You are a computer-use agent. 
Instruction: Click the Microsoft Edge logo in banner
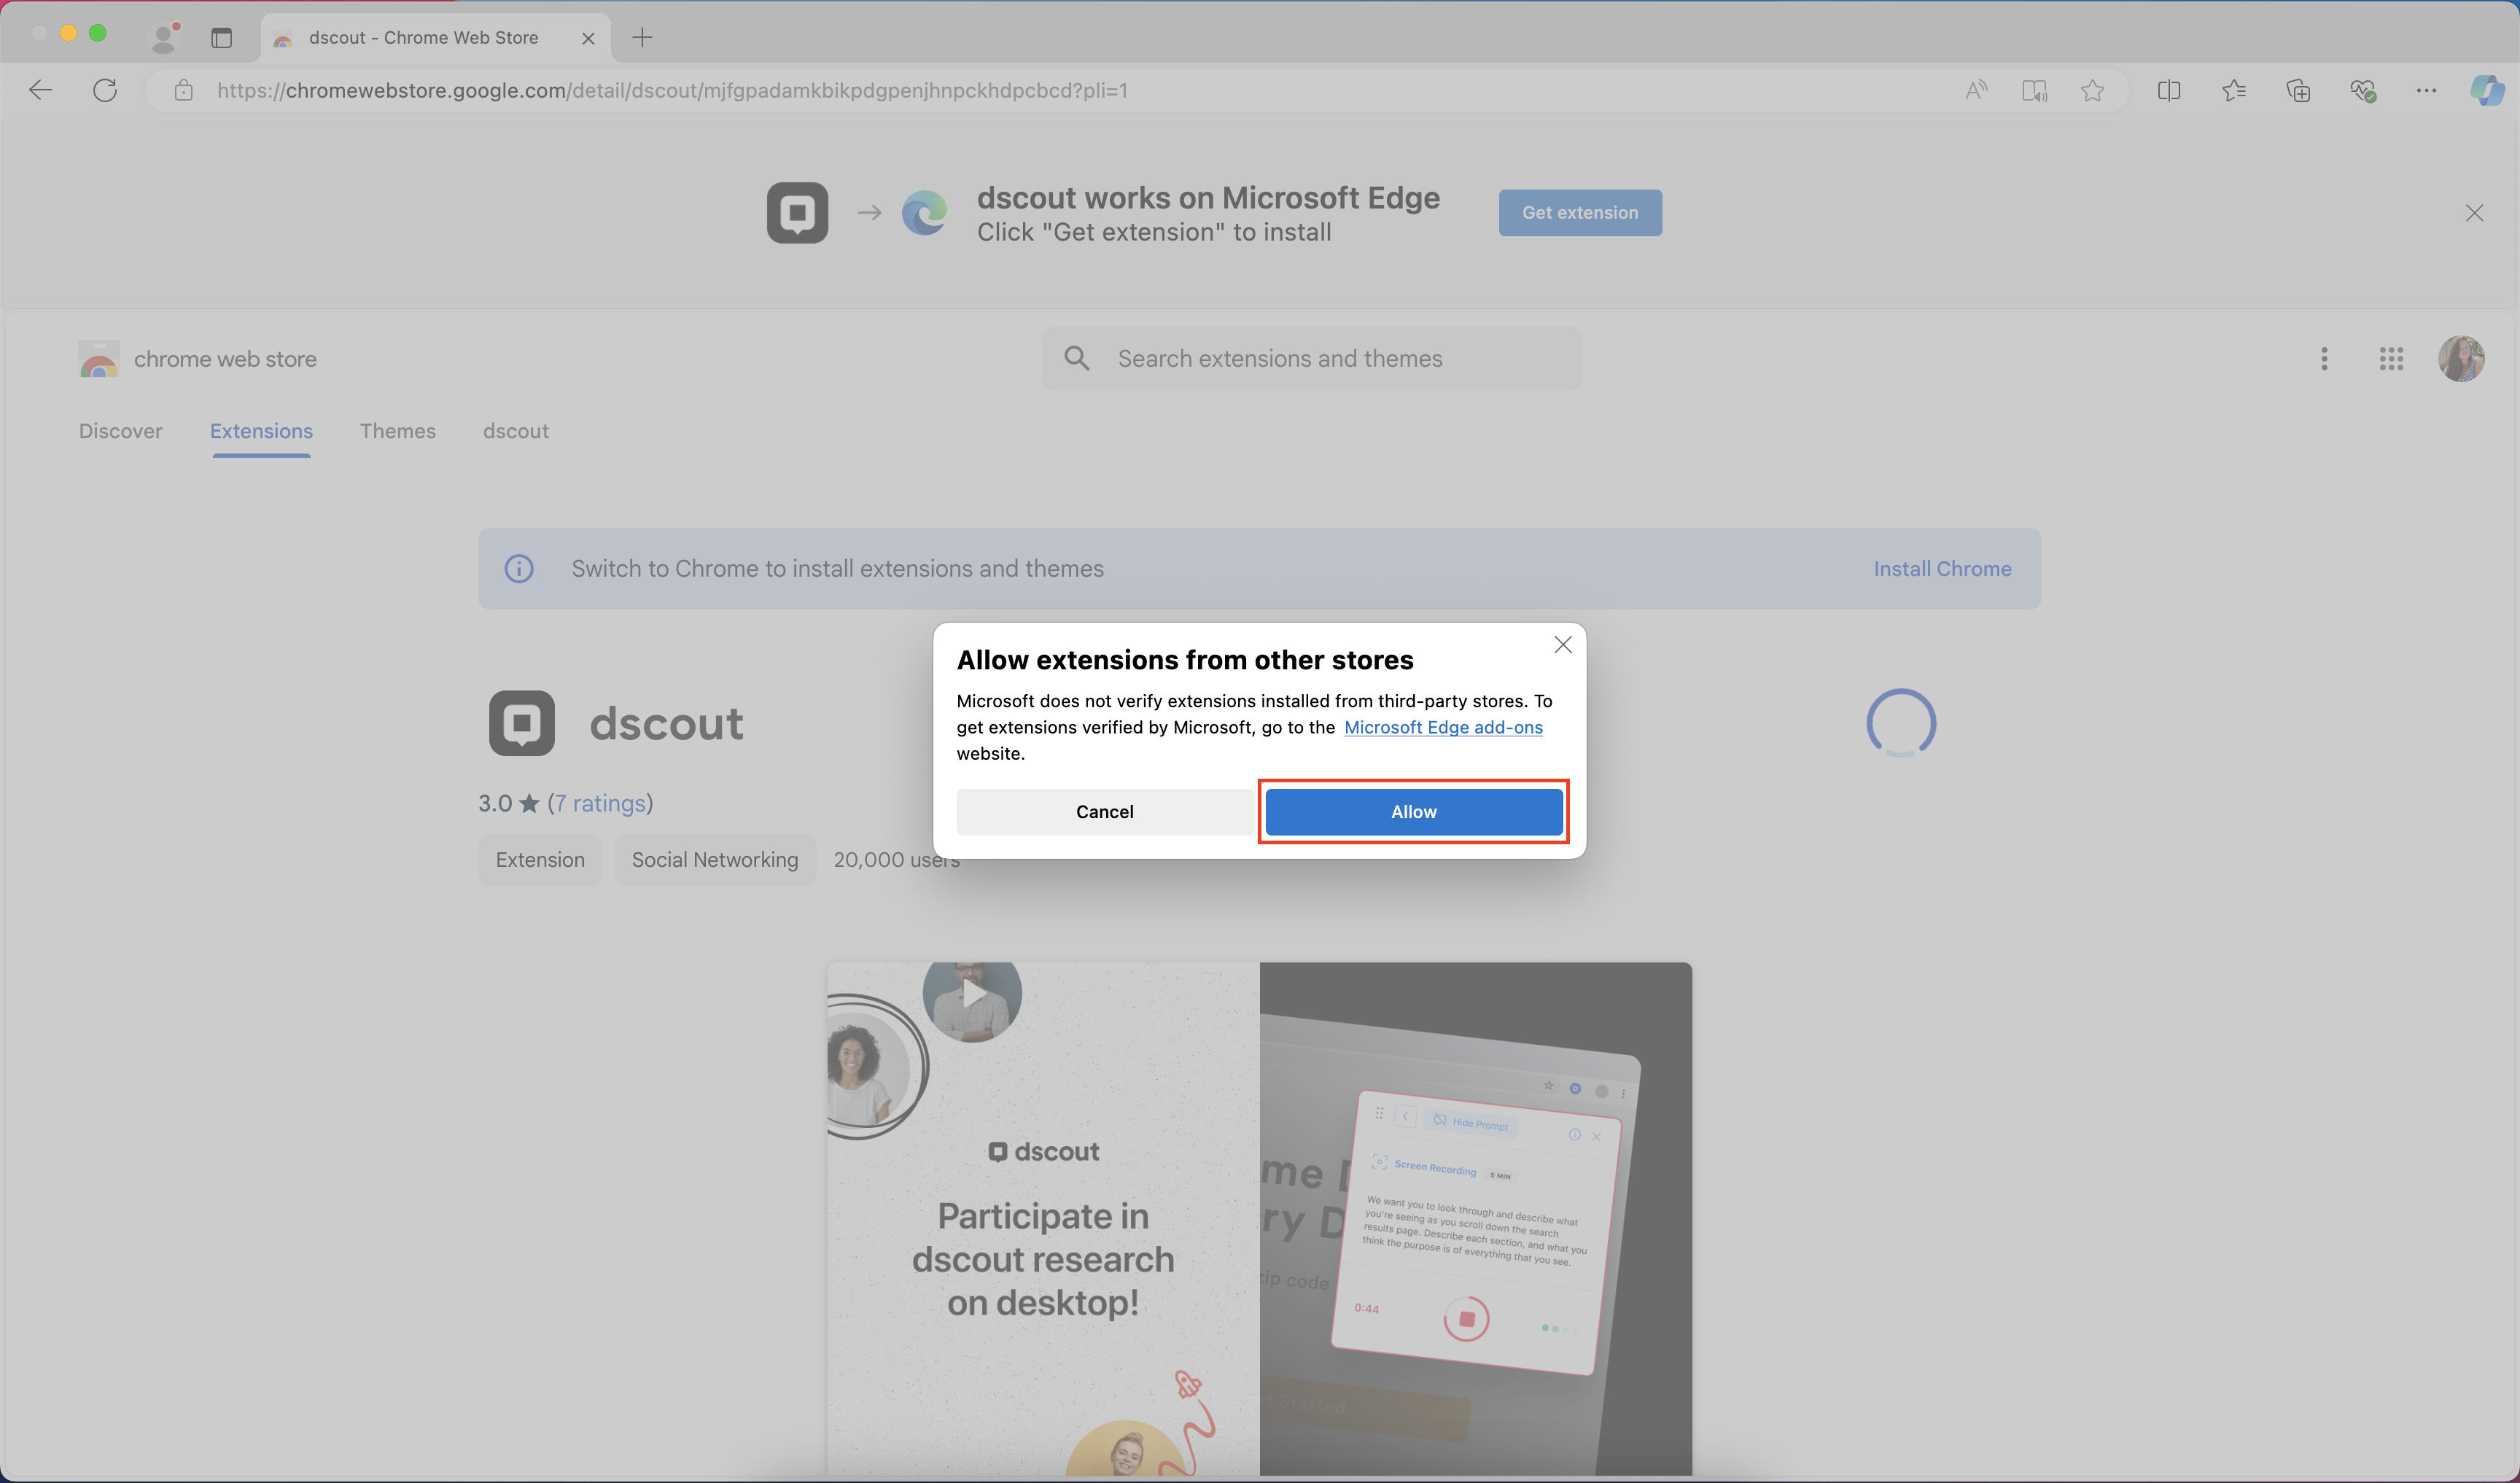(924, 212)
